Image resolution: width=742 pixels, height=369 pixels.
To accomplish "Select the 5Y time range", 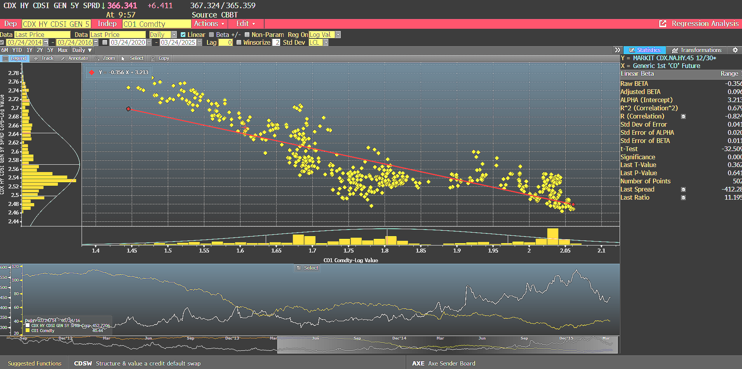I will (50, 50).
